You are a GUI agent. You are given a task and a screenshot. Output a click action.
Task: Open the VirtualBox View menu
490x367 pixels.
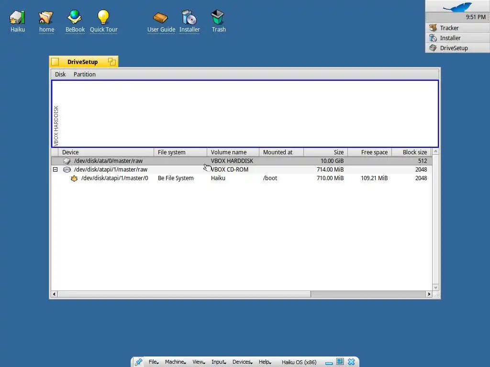click(199, 362)
